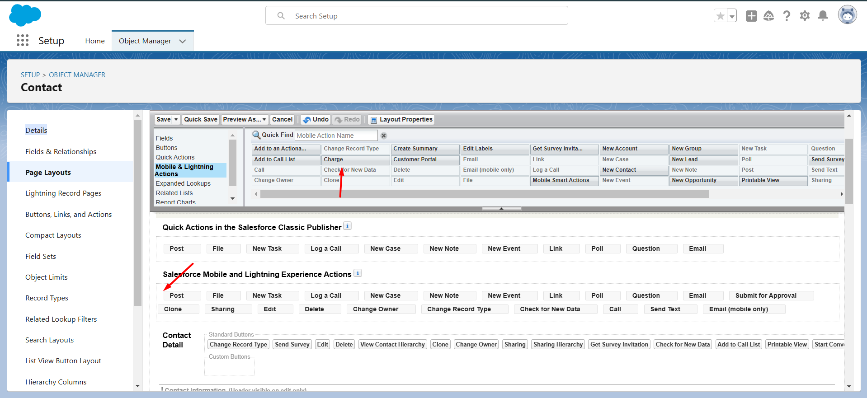Screen dimensions: 867x398
Task: Open Compact Layouts in sidebar
Action: [53, 235]
